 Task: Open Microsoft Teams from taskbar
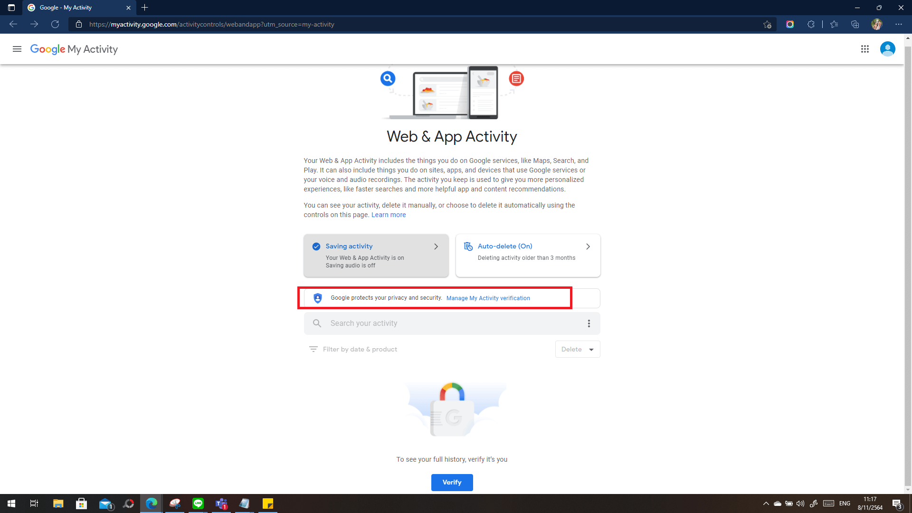point(221,503)
